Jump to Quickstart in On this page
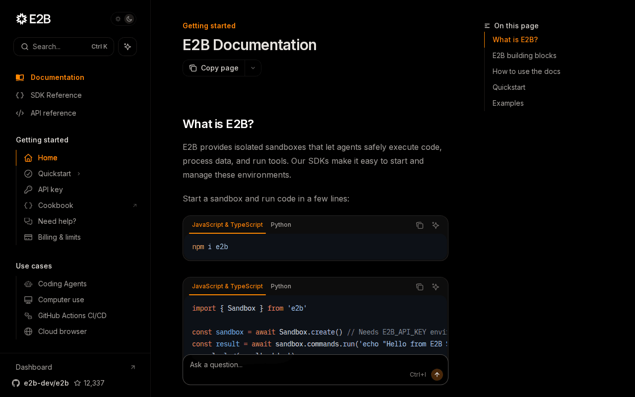 pyautogui.click(x=509, y=87)
